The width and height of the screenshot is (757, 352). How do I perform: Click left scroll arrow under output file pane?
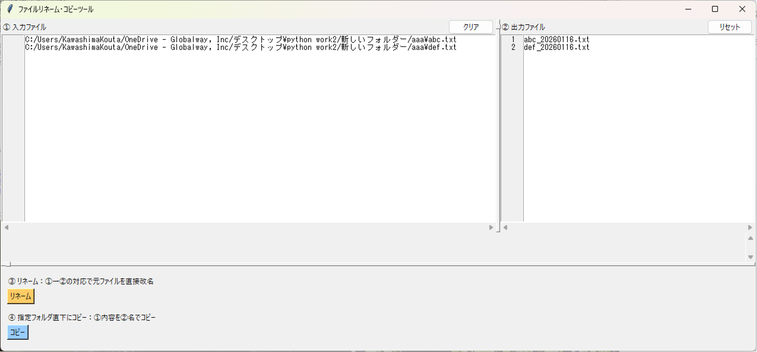(x=505, y=228)
